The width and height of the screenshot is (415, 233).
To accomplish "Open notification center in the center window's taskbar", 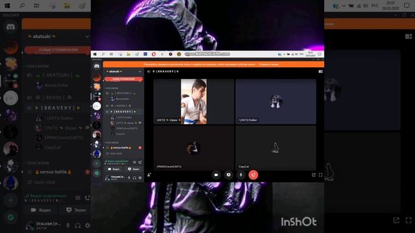I will (x=320, y=54).
